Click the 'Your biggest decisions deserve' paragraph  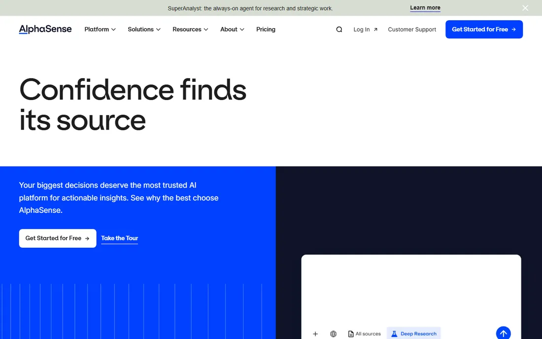click(x=119, y=198)
